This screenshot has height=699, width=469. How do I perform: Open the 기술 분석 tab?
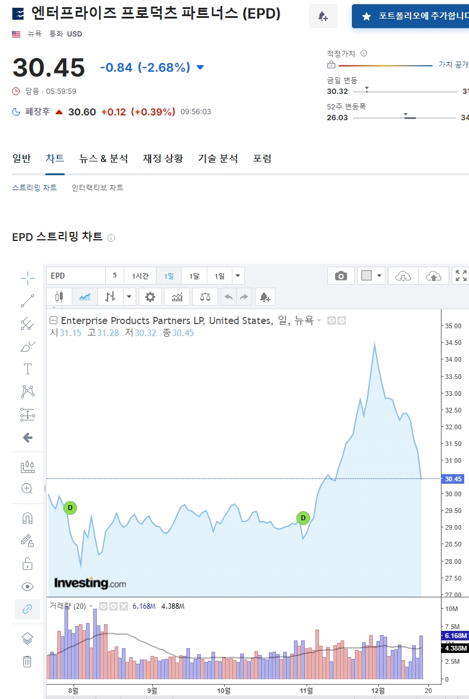pyautogui.click(x=218, y=158)
